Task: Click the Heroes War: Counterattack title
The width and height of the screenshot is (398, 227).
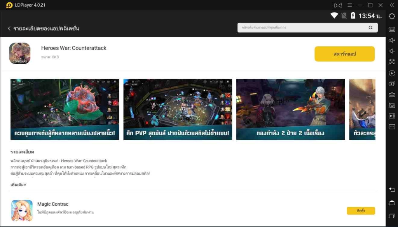Action: coord(73,48)
